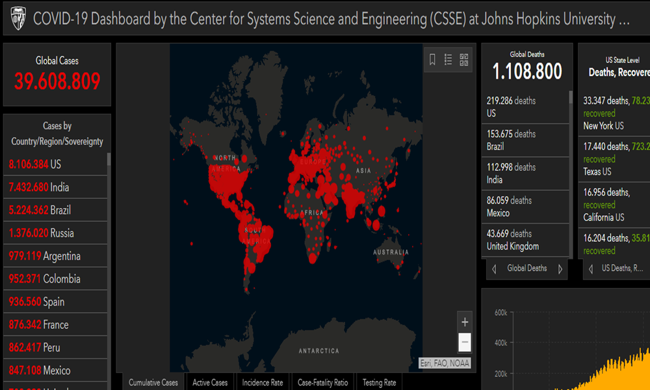The height and width of the screenshot is (390, 650).
Task: Select the Cumulative Cases tab
Action: click(153, 382)
